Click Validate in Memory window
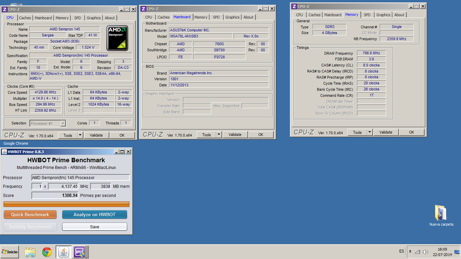 click(386, 132)
